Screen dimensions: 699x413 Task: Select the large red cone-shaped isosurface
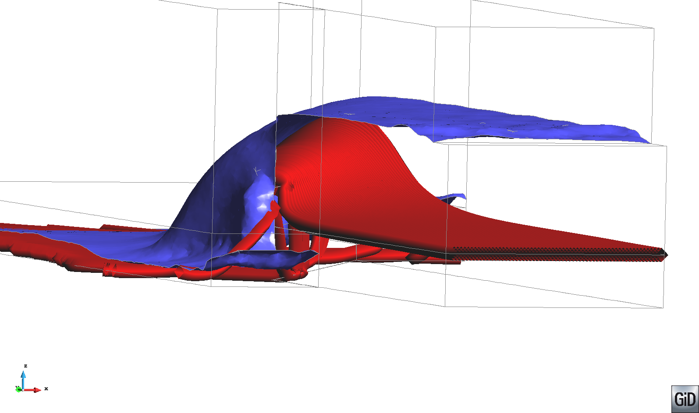351,175
